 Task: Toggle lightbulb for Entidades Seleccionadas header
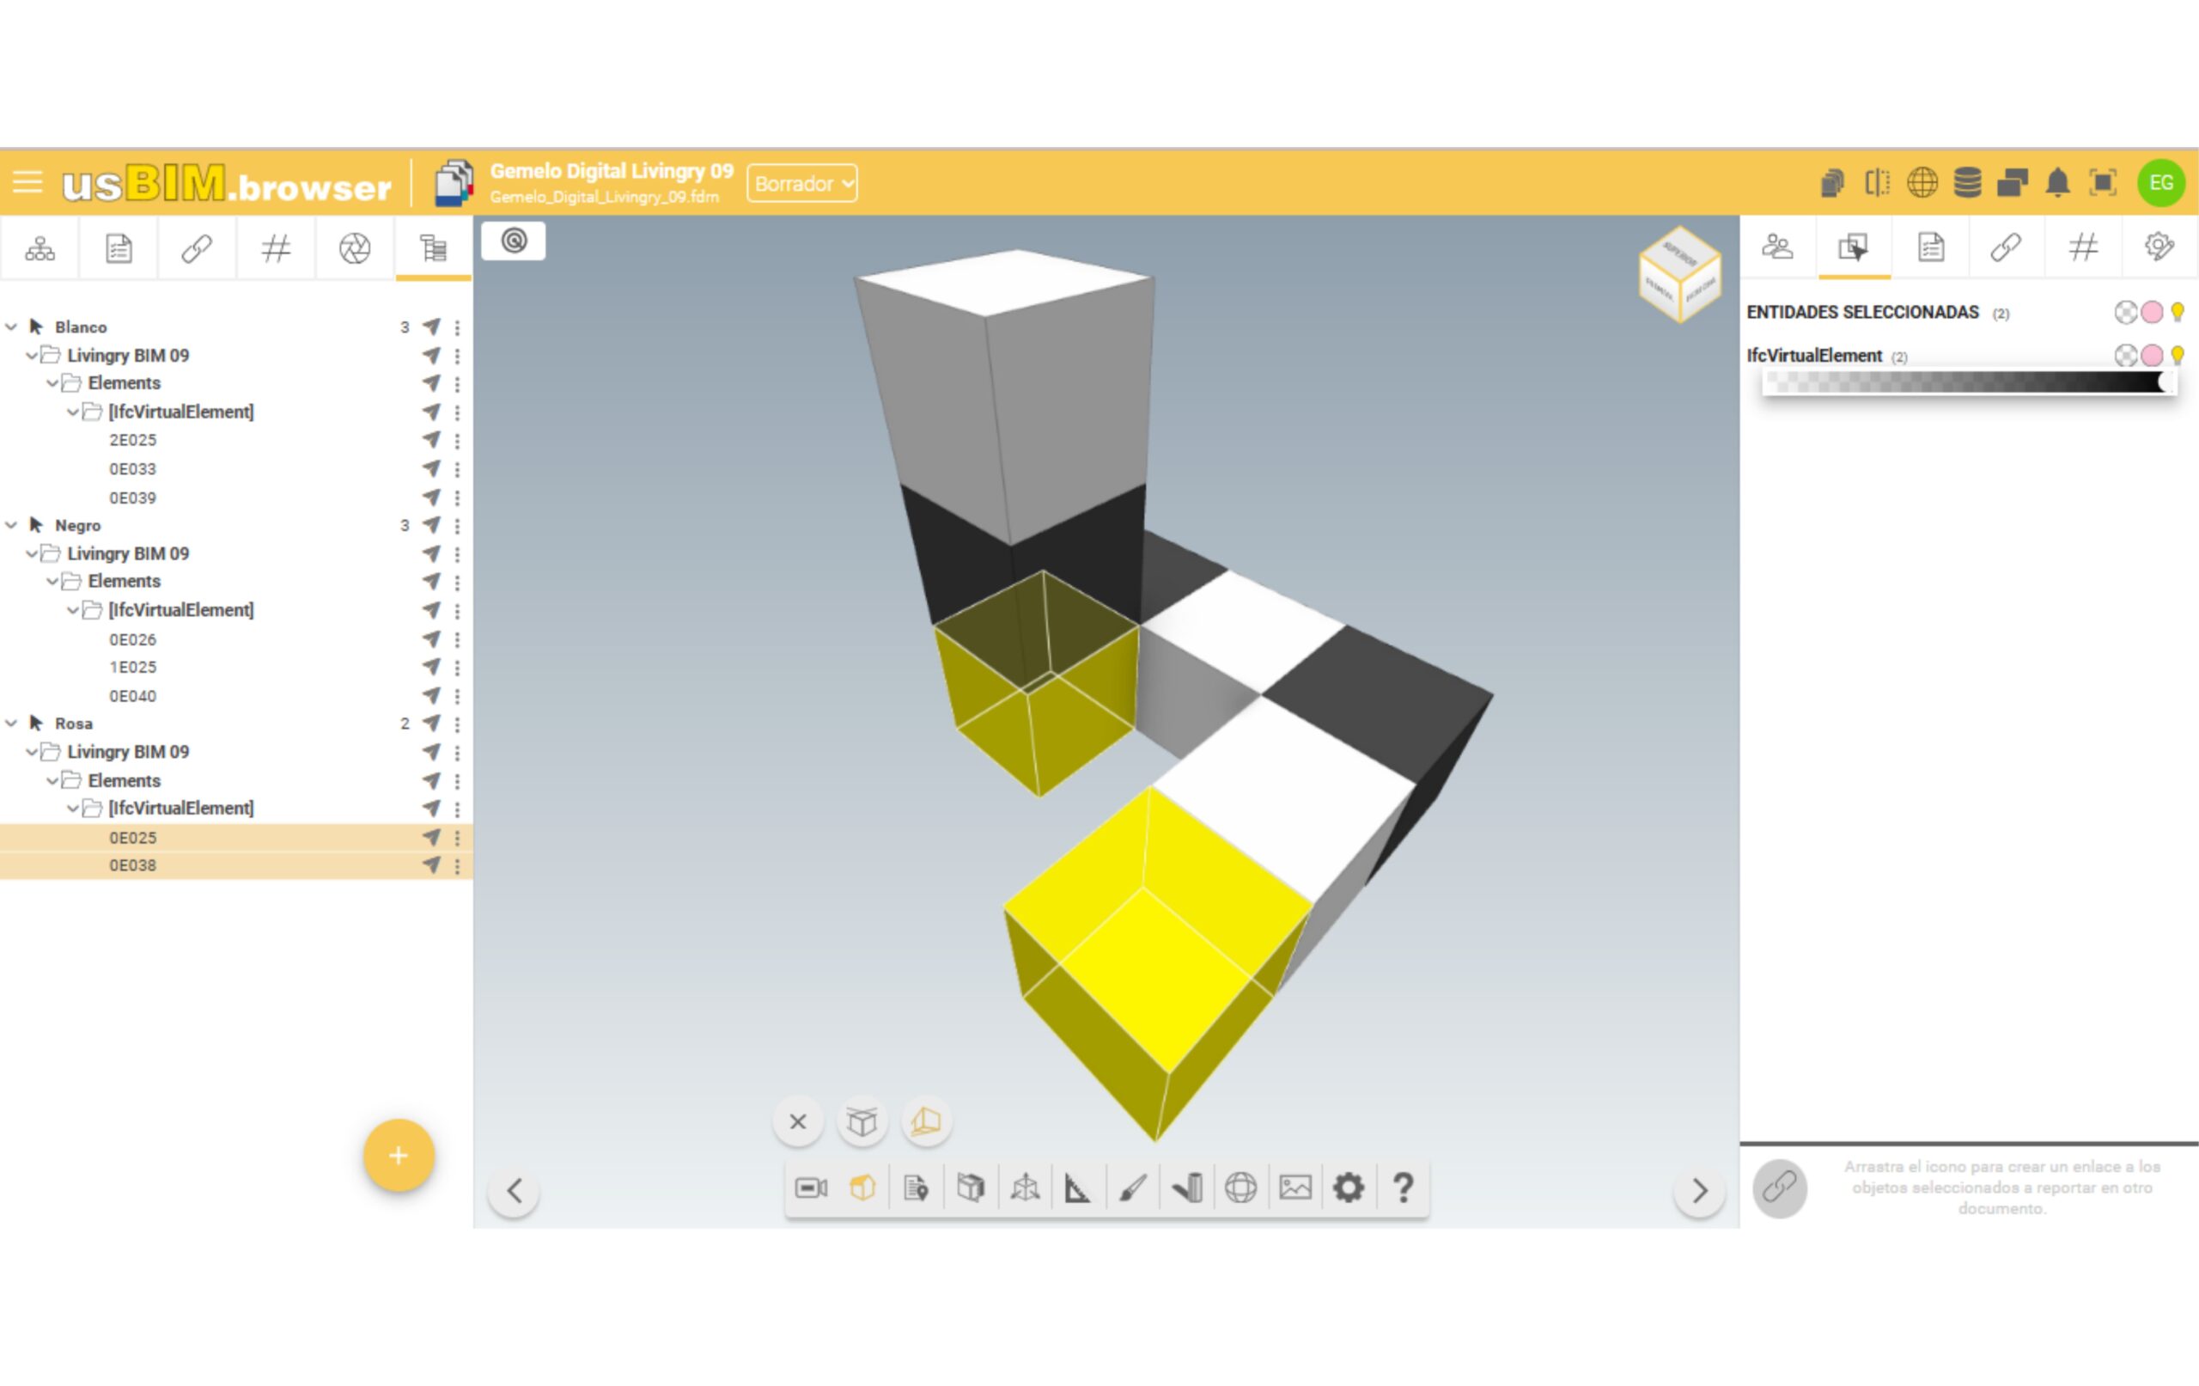[x=2178, y=313]
